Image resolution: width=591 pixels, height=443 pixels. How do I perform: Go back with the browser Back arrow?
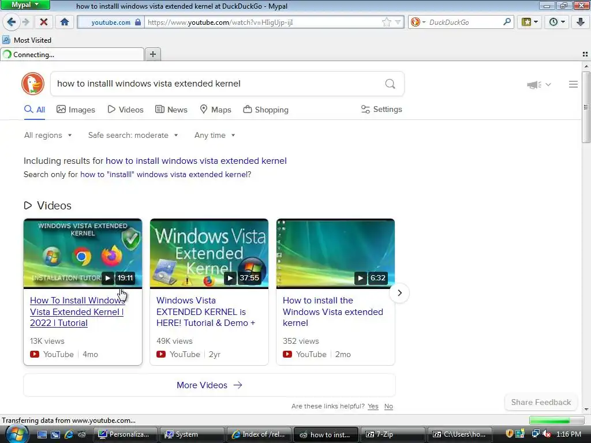pos(12,22)
